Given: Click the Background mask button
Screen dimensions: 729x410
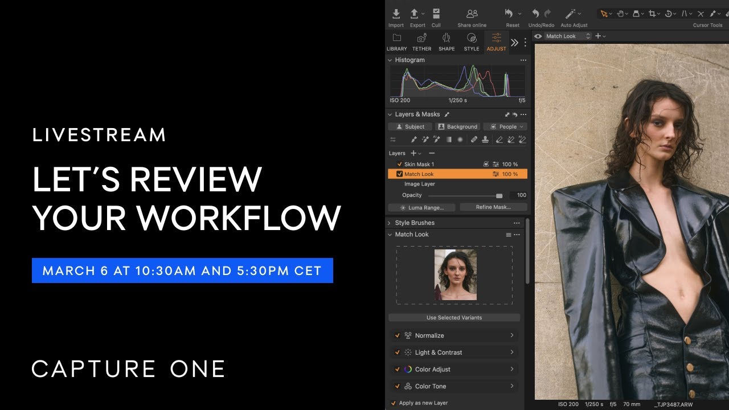Looking at the screenshot, I should pos(457,126).
